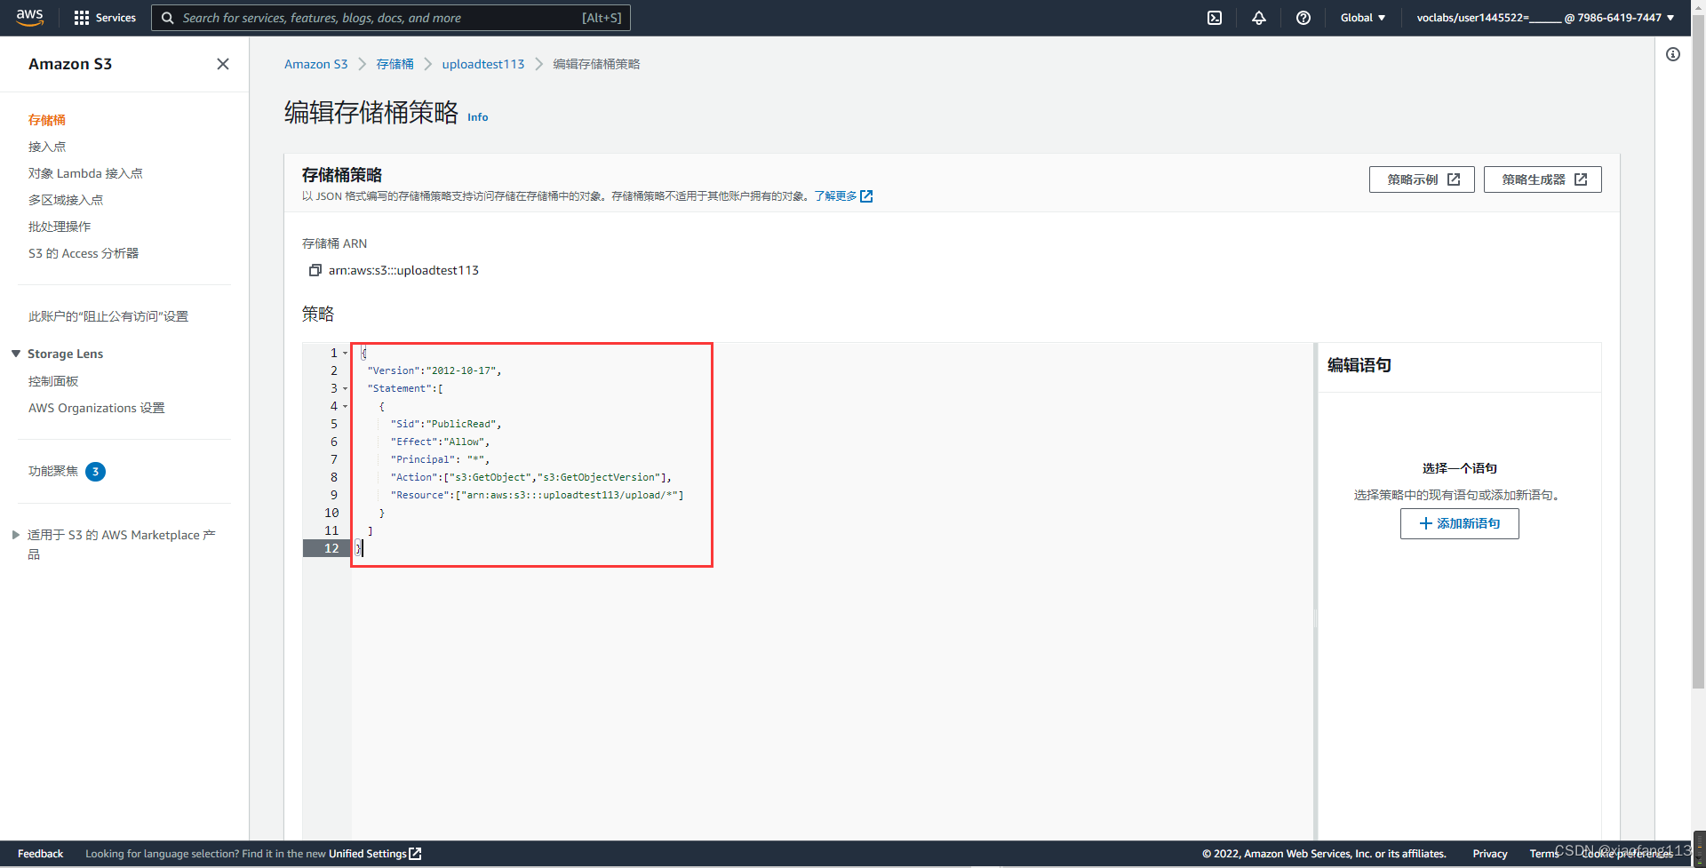Viewport: 1706px width, 868px height.
Task: Click the "Effect":"Allow" line in editor
Action: 440,442
